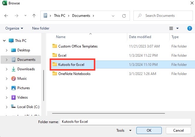Click date 3/1/2022 1:26 AM
Viewport: 195px width, 137px height.
[x=143, y=74]
